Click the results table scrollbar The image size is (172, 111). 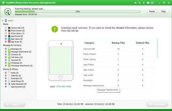tap(157, 48)
